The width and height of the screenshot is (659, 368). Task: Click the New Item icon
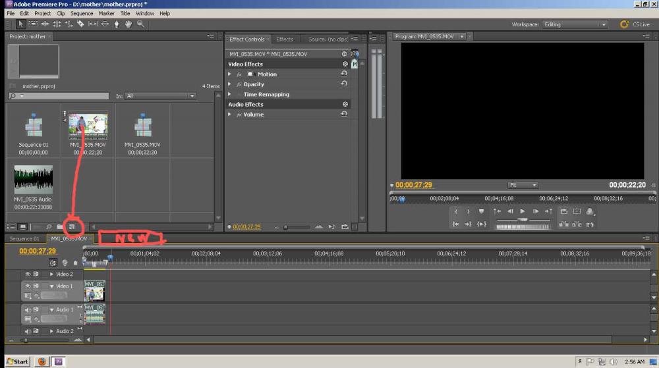click(72, 226)
